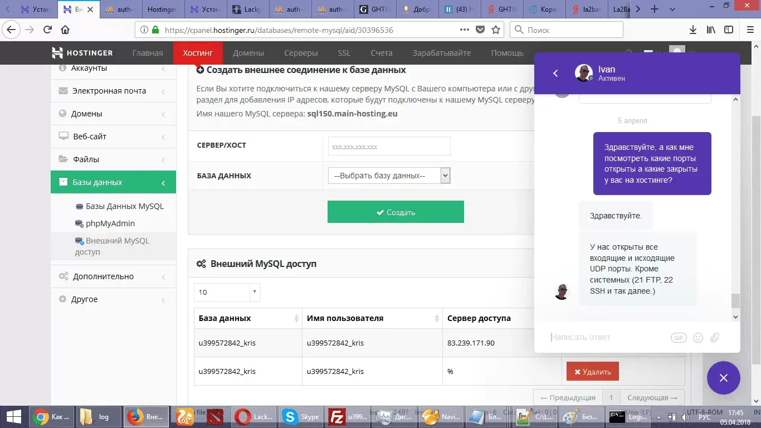This screenshot has height=428, width=761.
Task: Open the Помощь top menu item
Action: point(507,53)
